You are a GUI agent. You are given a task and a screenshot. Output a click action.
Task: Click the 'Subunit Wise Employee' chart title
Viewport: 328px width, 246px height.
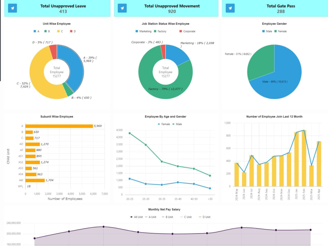pyautogui.click(x=57, y=116)
